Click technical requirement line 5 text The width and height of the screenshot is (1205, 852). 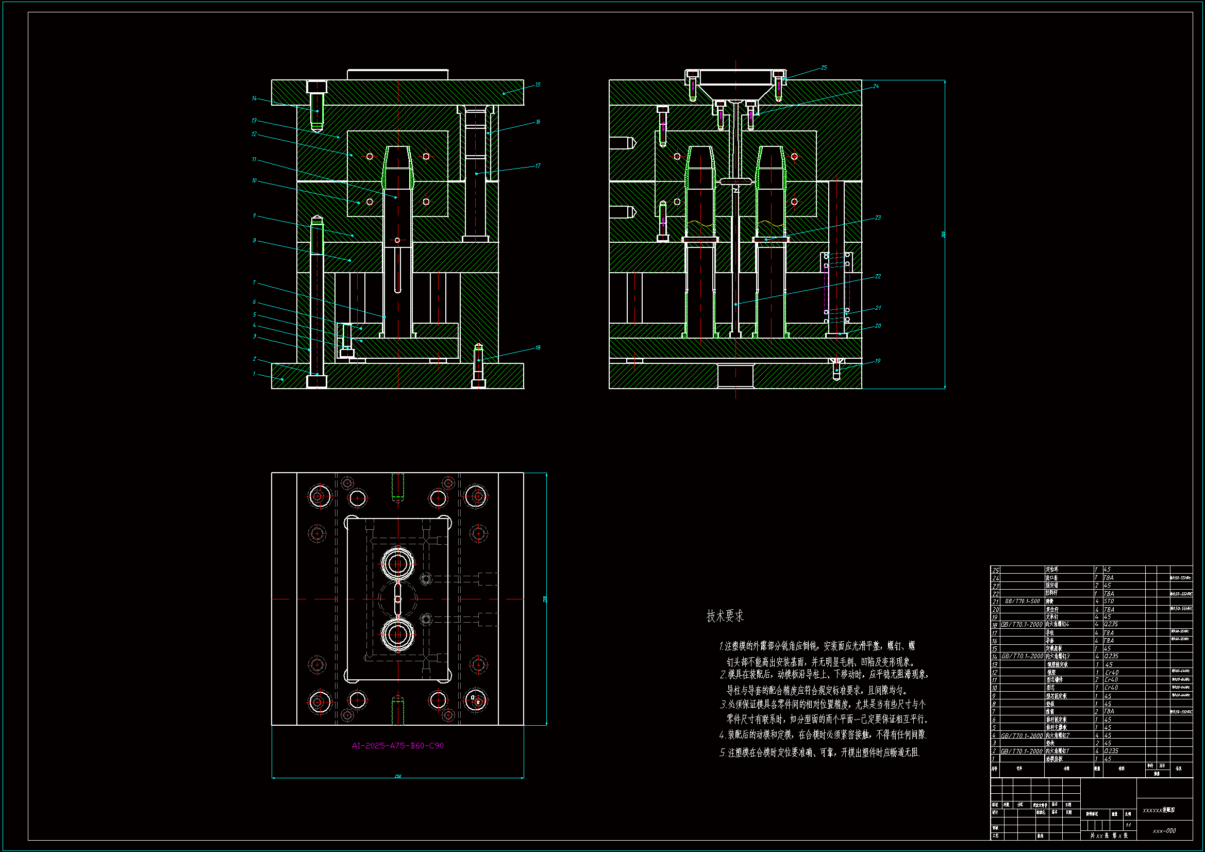coord(819,753)
